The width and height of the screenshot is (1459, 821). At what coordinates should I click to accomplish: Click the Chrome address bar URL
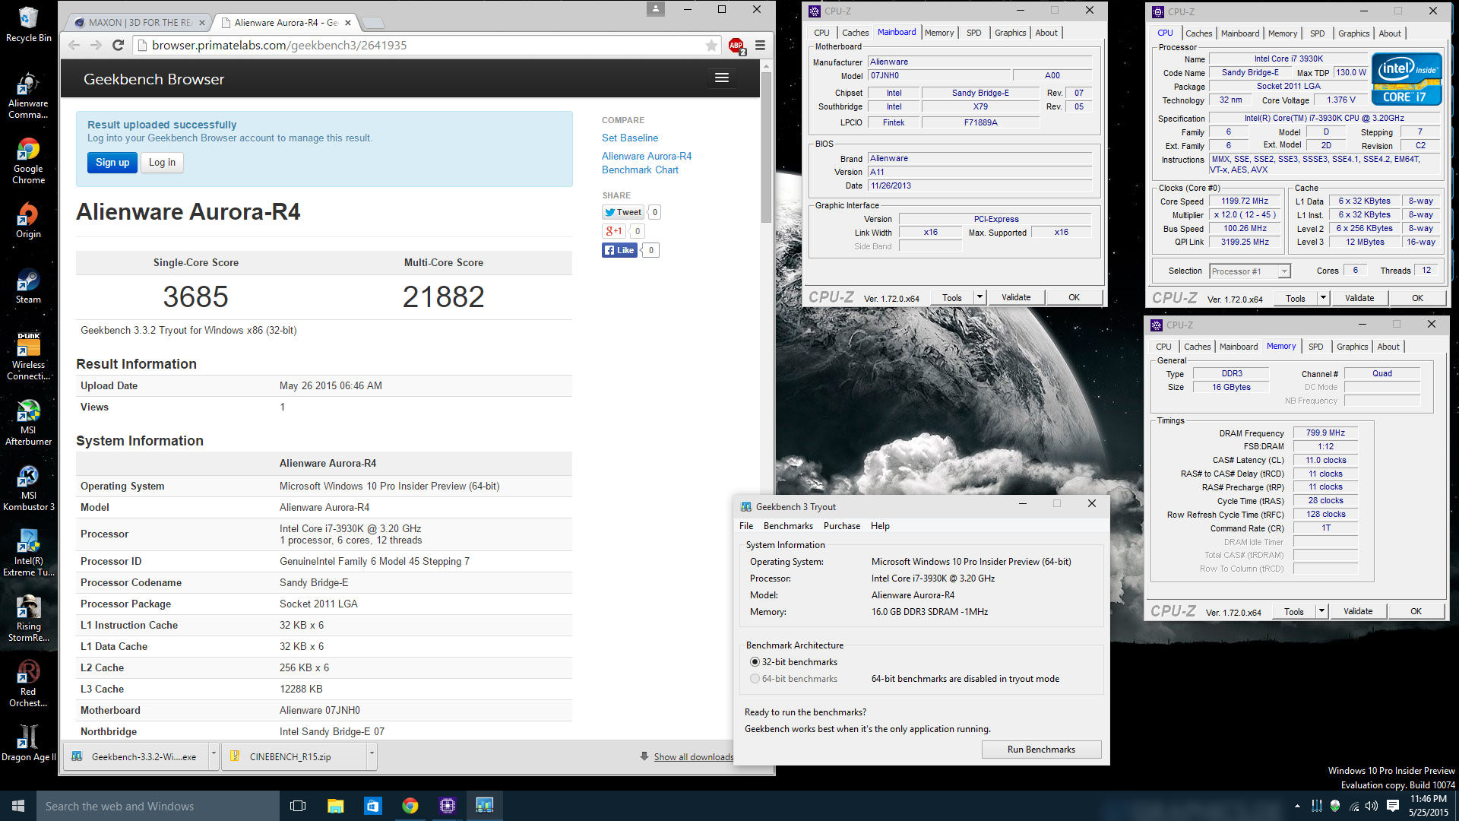[x=279, y=46]
